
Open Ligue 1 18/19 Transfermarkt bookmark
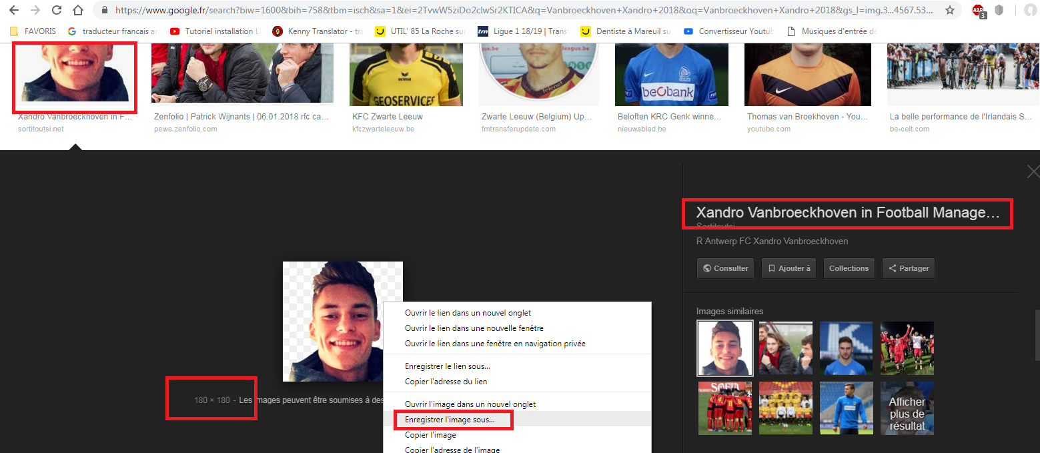click(524, 31)
